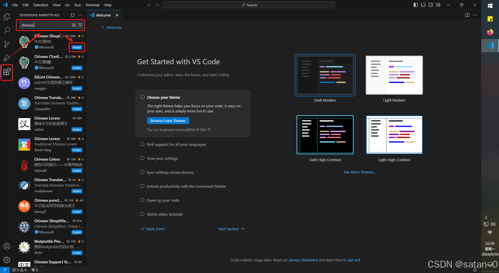Install the ESLint Chinese extension
Image resolution: width=499 pixels, height=273 pixels.
click(77, 88)
